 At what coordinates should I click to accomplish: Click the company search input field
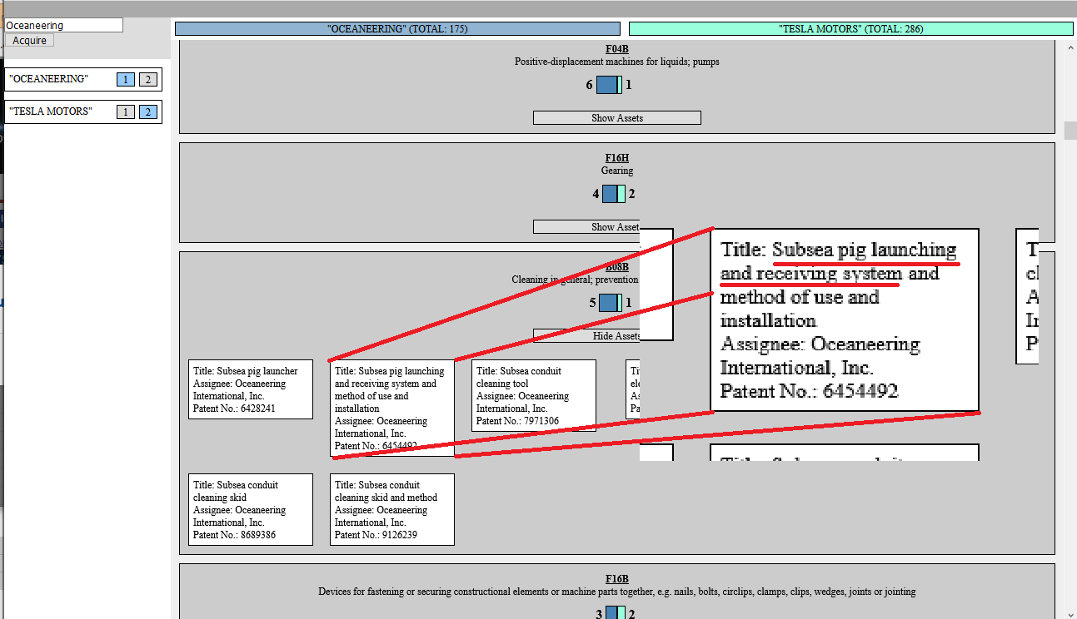click(x=64, y=25)
